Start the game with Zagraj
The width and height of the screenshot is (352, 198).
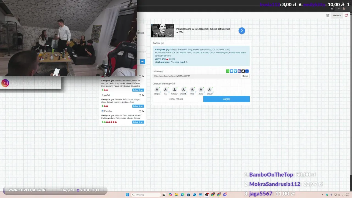point(226,99)
